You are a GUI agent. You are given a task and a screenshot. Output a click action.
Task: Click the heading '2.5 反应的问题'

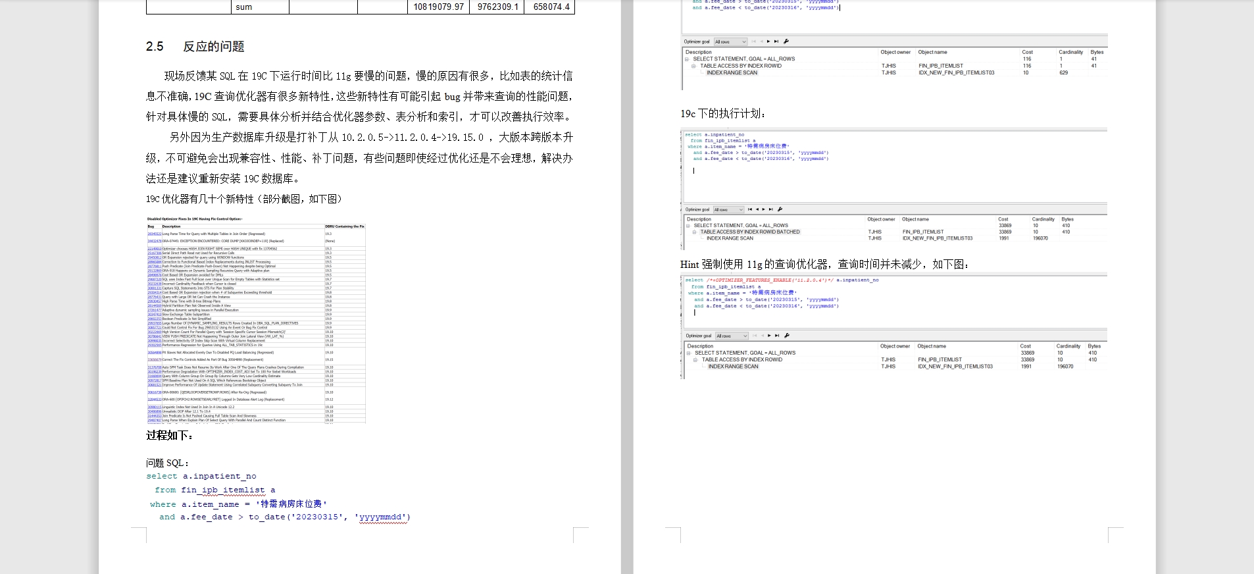[195, 46]
